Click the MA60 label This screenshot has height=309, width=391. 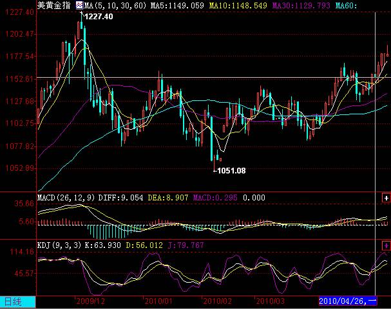pyautogui.click(x=346, y=6)
